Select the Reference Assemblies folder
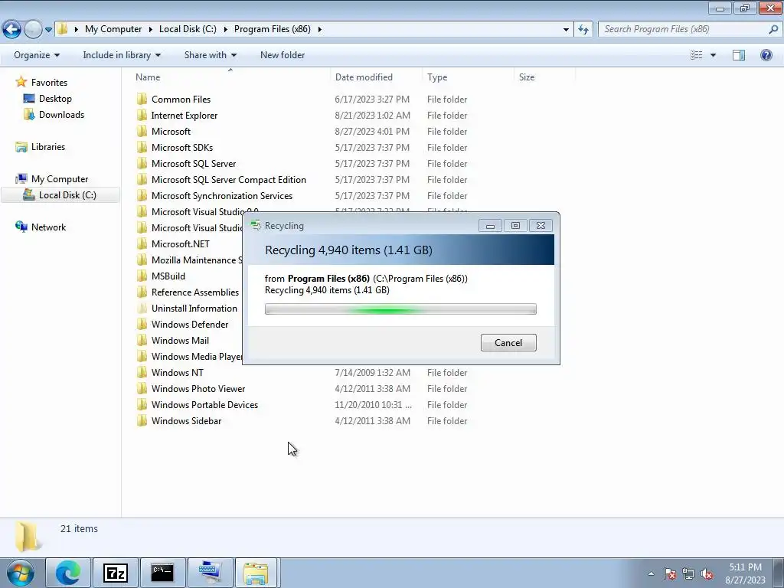Viewport: 784px width, 588px height. (195, 292)
